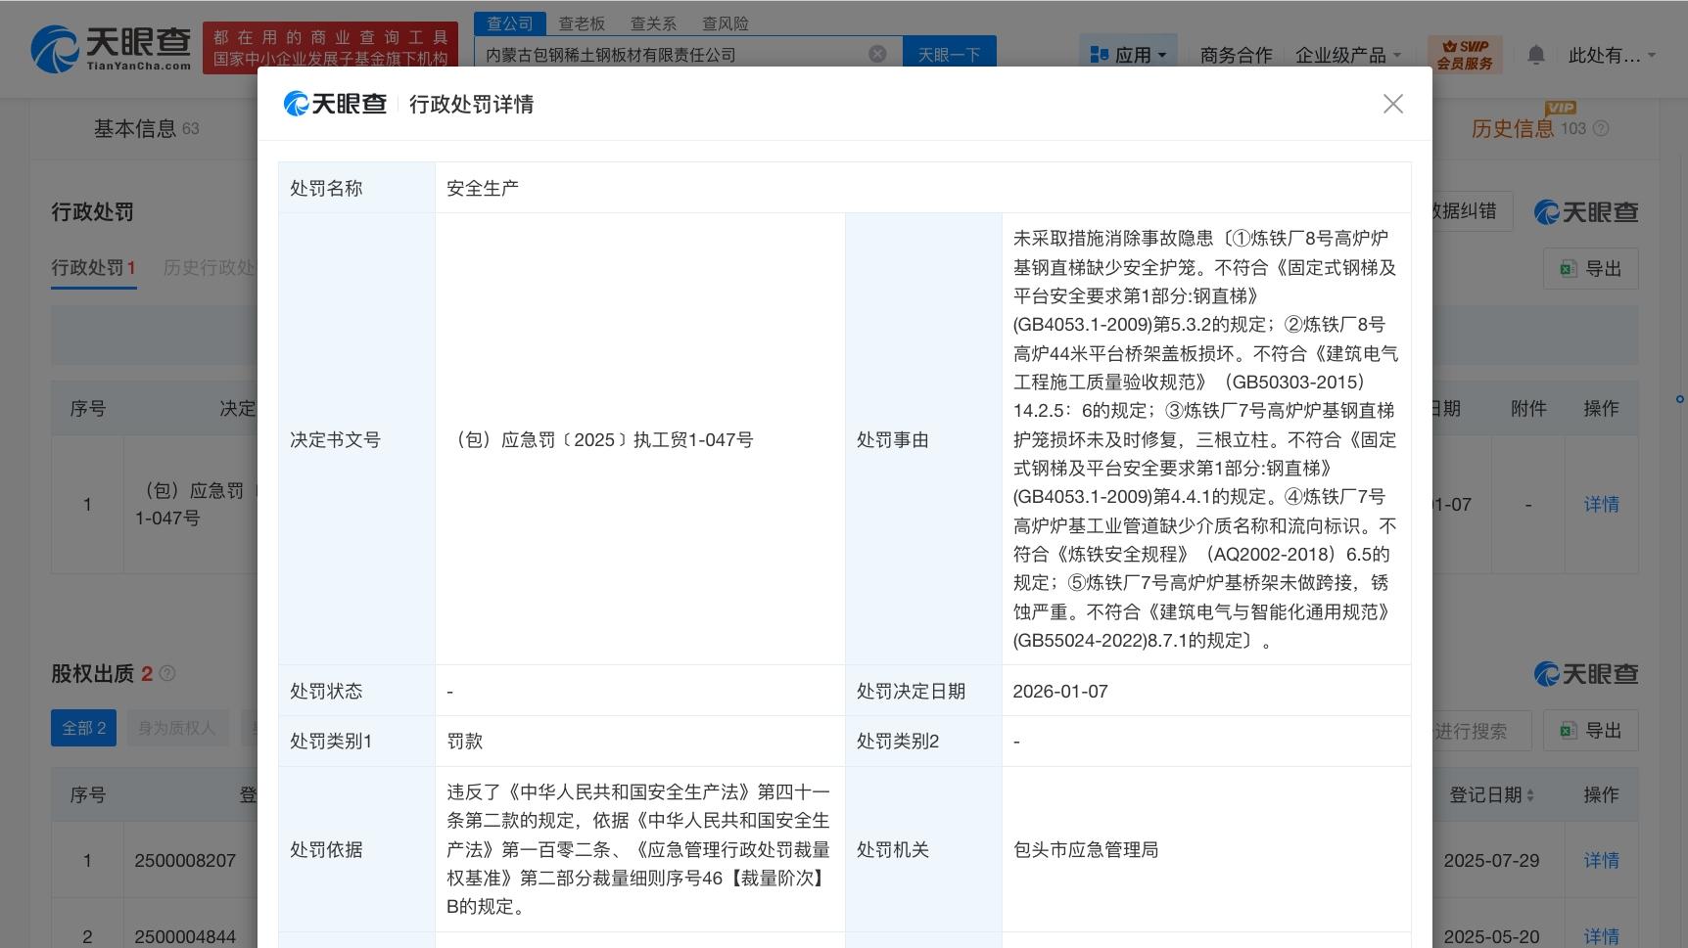Switch to the 查老板 search tab
1688x948 pixels.
(583, 23)
